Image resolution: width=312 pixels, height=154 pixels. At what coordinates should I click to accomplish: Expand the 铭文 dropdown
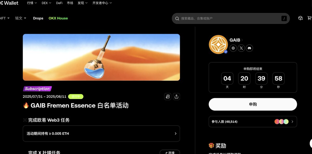pos(21,18)
